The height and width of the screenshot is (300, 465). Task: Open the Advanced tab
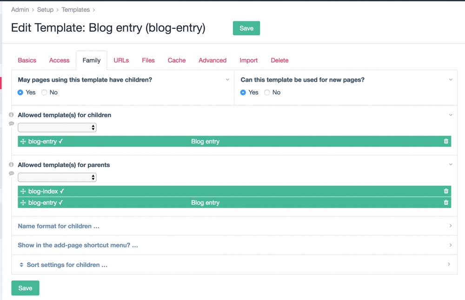[213, 60]
